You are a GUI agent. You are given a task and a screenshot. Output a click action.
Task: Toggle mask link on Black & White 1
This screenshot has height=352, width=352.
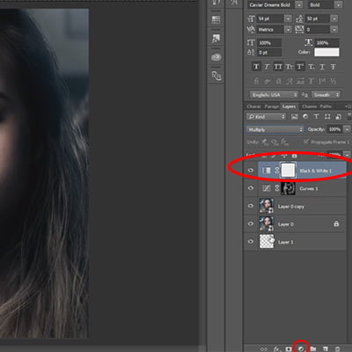pyautogui.click(x=277, y=170)
